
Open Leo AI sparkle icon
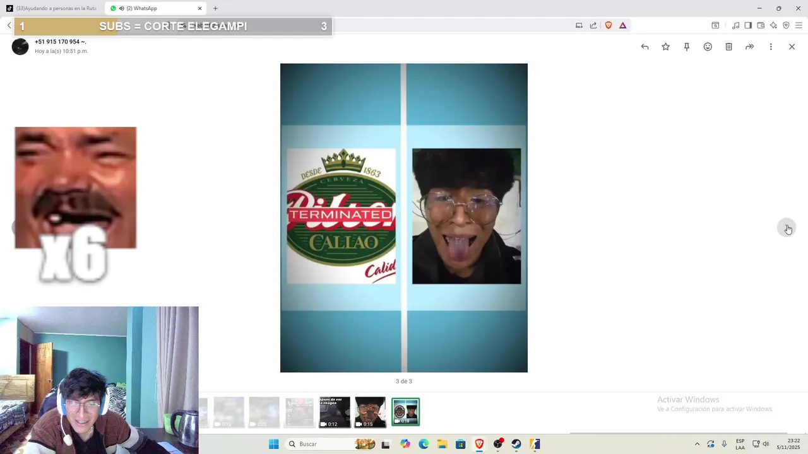(x=773, y=25)
